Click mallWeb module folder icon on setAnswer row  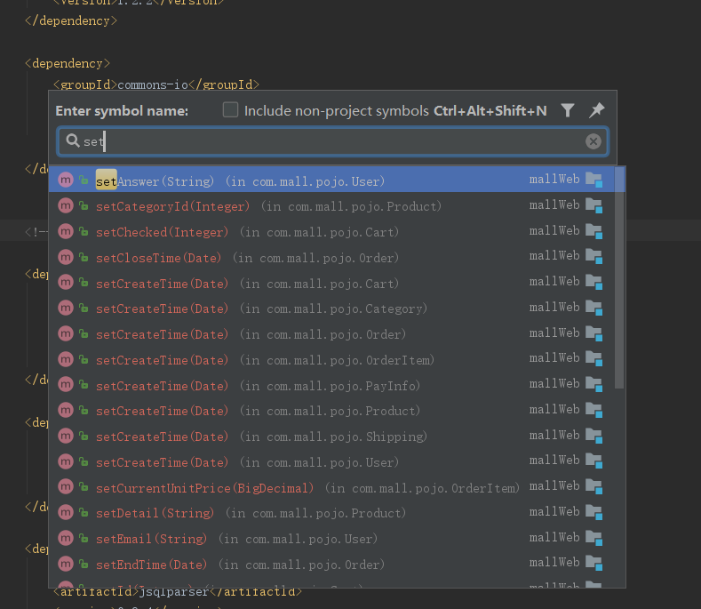(x=594, y=180)
